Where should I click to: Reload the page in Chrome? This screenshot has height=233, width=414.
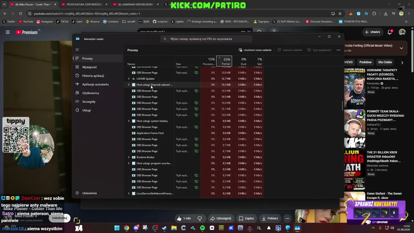coord(20,14)
